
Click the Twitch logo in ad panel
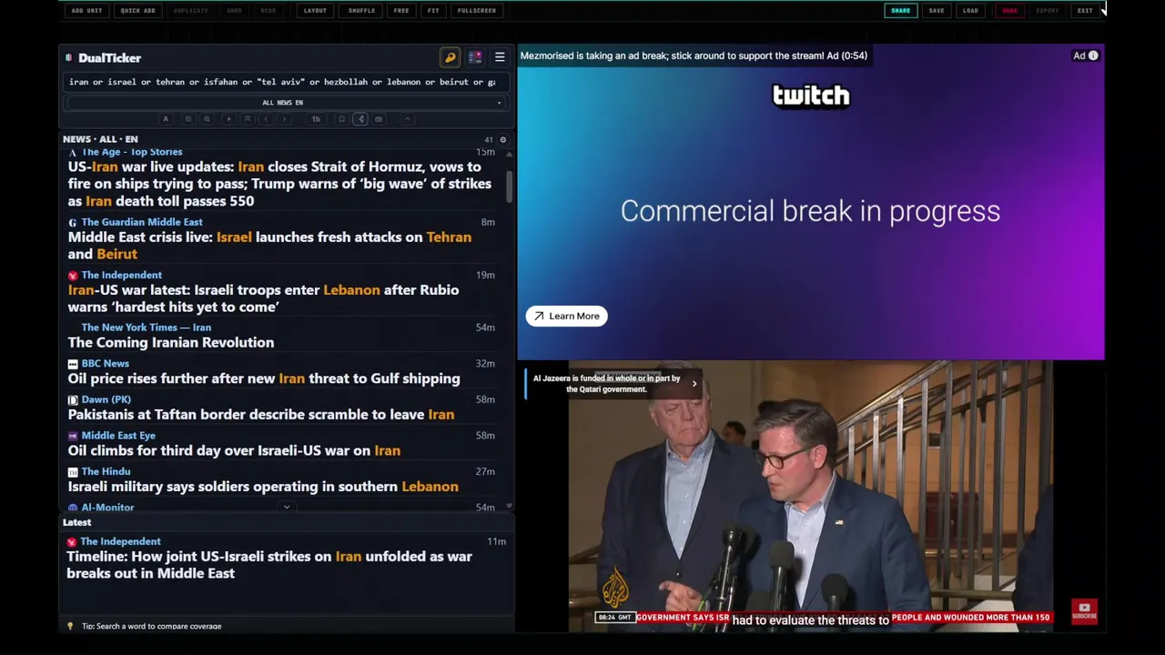pos(811,96)
